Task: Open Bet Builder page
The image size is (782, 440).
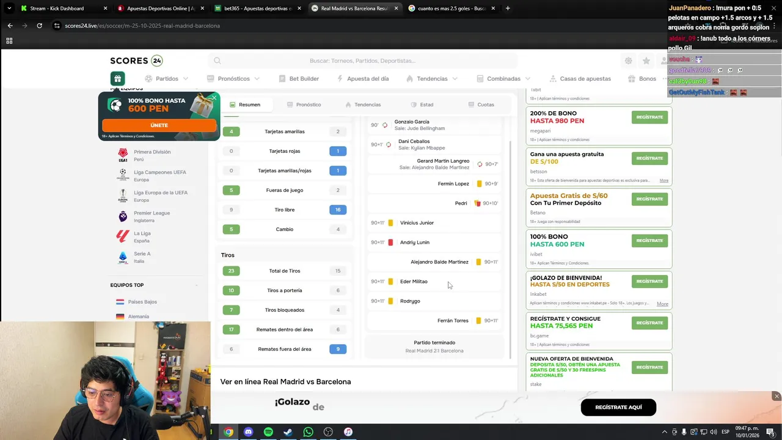Action: (x=299, y=79)
